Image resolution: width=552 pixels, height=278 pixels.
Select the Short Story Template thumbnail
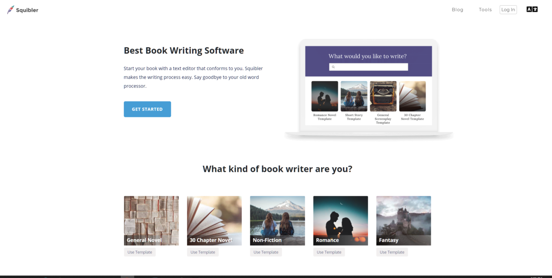point(354,96)
